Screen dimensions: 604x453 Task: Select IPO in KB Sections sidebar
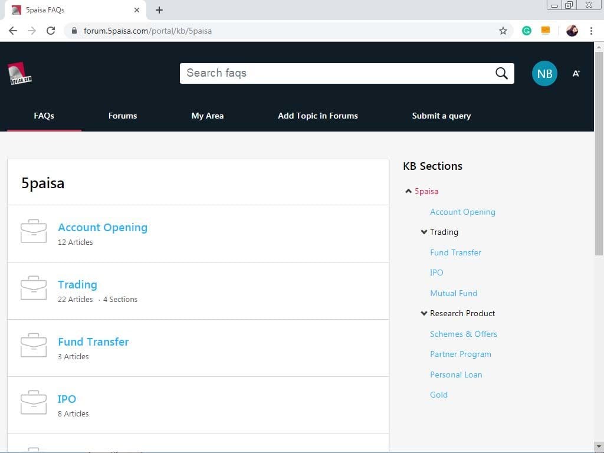[436, 273]
